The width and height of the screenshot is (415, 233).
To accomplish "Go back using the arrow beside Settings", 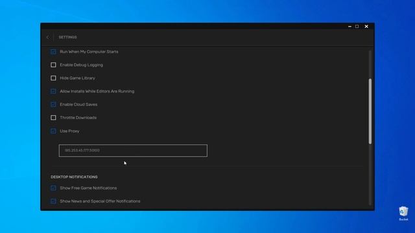I will coord(48,38).
